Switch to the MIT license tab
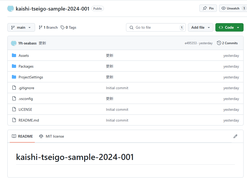This screenshot has height=181, width=247. coord(51,136)
